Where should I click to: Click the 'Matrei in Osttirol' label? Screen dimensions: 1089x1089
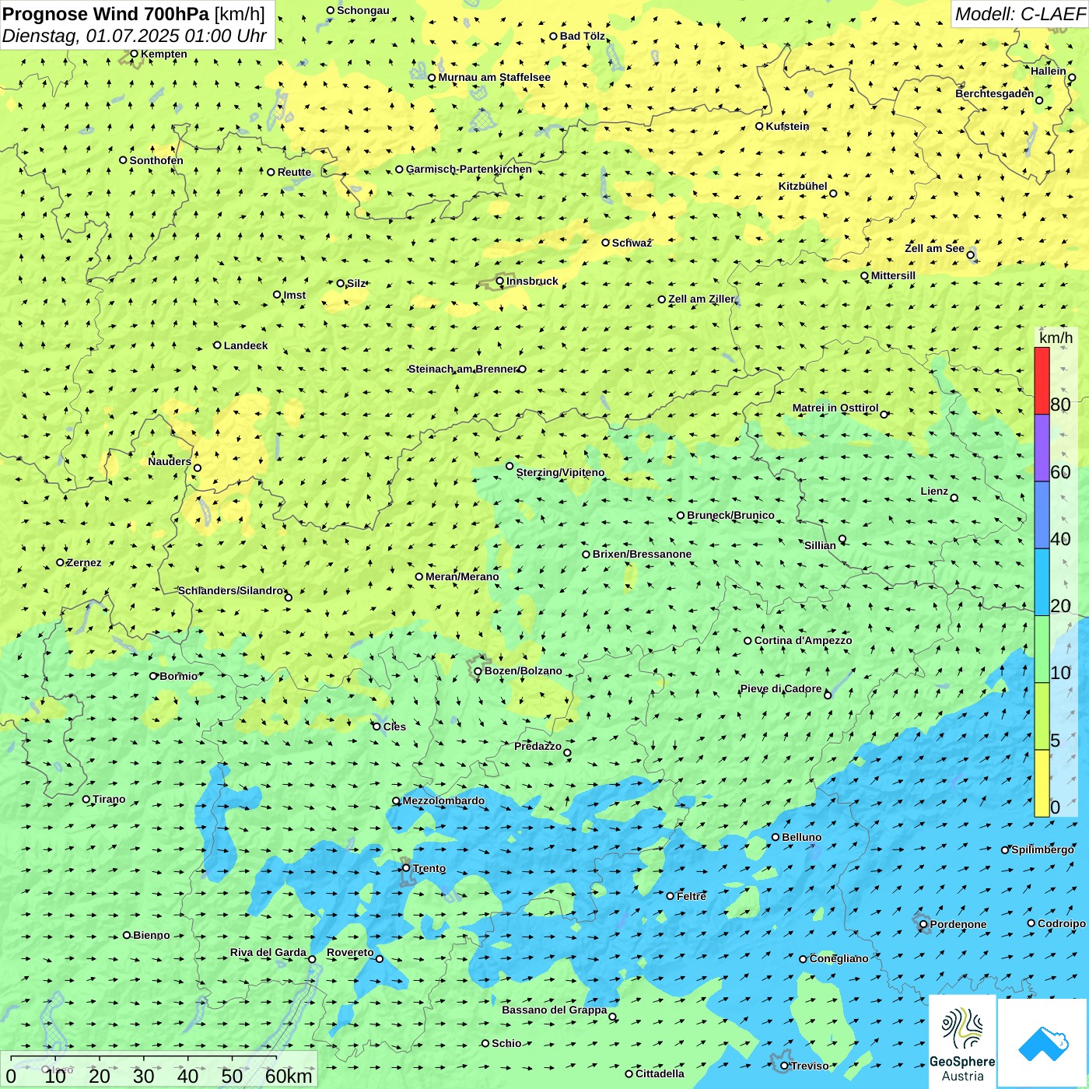835,408
